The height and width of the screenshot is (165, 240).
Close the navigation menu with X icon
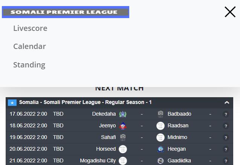click(x=230, y=12)
